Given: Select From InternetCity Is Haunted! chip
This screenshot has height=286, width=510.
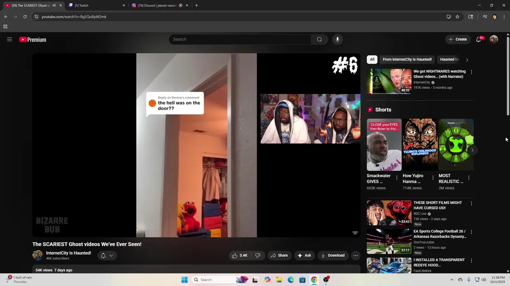Looking at the screenshot, I should pyautogui.click(x=407, y=60).
